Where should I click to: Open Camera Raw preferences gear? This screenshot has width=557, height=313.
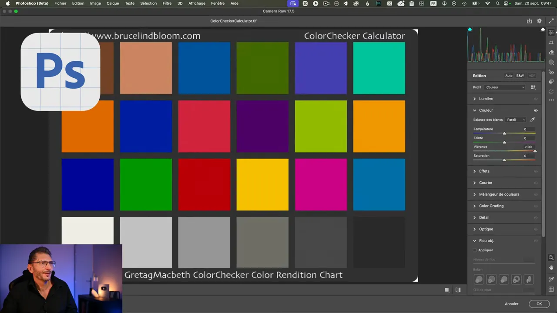539,21
